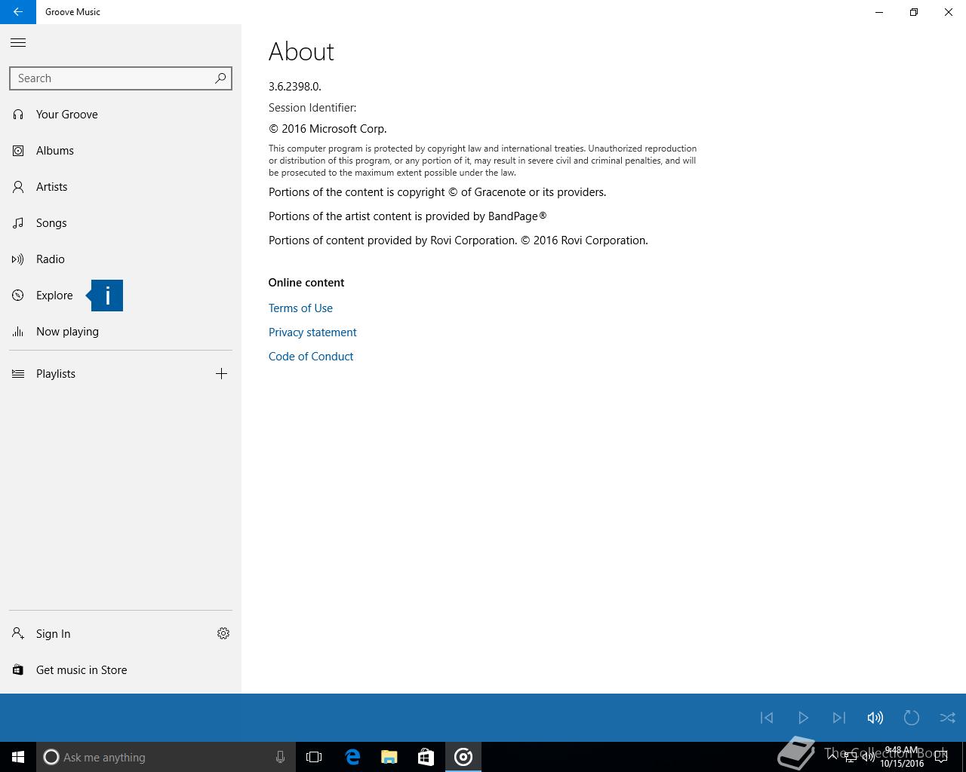The image size is (966, 772).
Task: Click the Explore icon in the sidebar
Action: (18, 296)
